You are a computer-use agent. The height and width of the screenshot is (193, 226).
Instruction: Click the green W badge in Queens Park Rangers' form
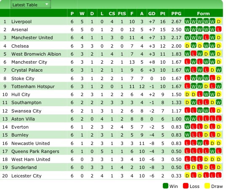click(x=213, y=151)
